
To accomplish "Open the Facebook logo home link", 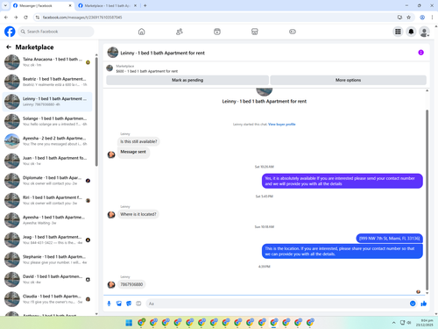I will pyautogui.click(x=10, y=32).
